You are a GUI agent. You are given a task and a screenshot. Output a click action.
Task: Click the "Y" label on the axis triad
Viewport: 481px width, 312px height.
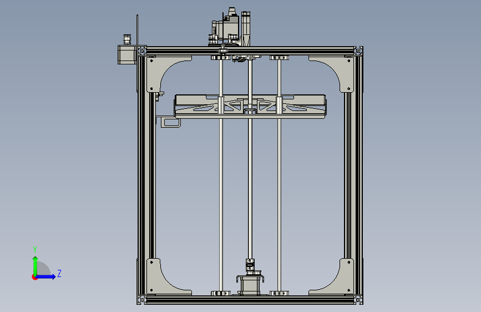click(x=35, y=250)
